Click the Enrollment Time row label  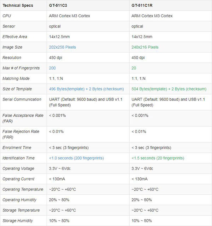click(17, 147)
